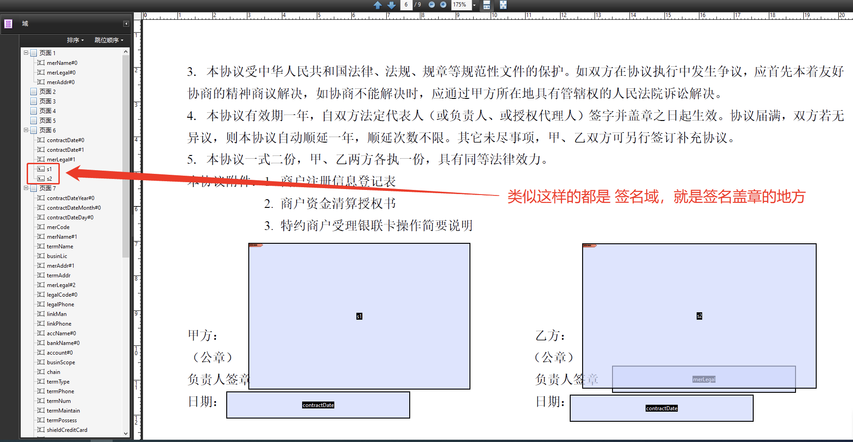The image size is (853, 442).
Task: Select the contractDate#1 field
Action: pos(65,150)
